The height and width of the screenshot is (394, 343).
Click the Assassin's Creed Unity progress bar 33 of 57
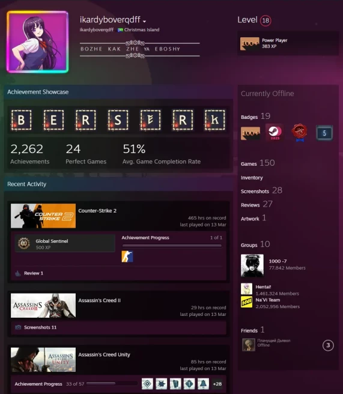[112, 384]
